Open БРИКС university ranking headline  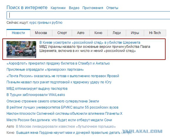pyautogui.click(x=62, y=107)
